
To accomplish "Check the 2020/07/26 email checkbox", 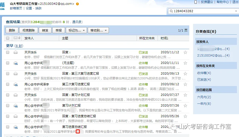I will tap(8, 106).
